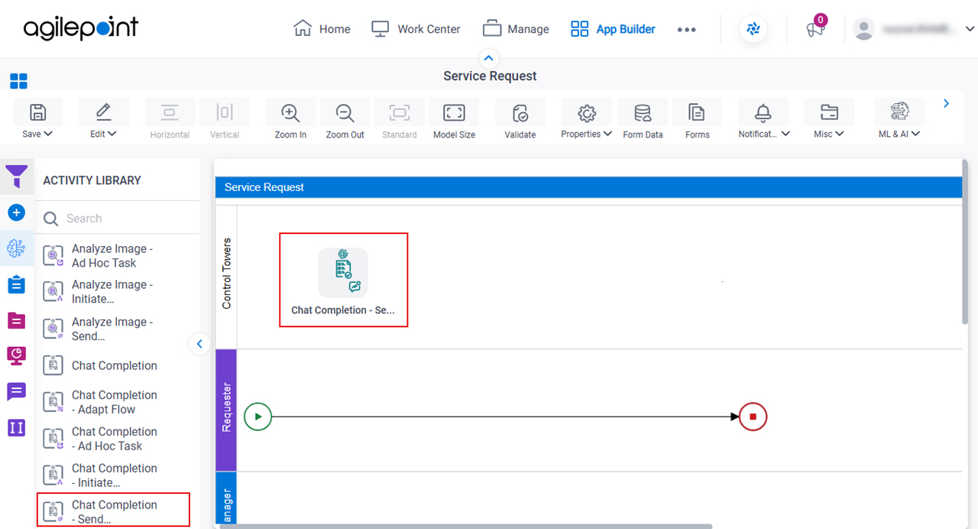Viewport: 978px width, 529px height.
Task: Select the chart presentation sidebar icon
Action: click(x=17, y=355)
